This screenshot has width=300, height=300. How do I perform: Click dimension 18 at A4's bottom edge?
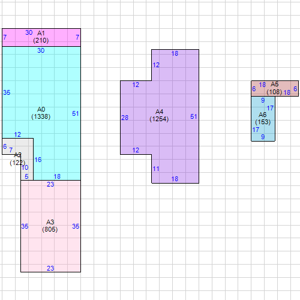175,179
